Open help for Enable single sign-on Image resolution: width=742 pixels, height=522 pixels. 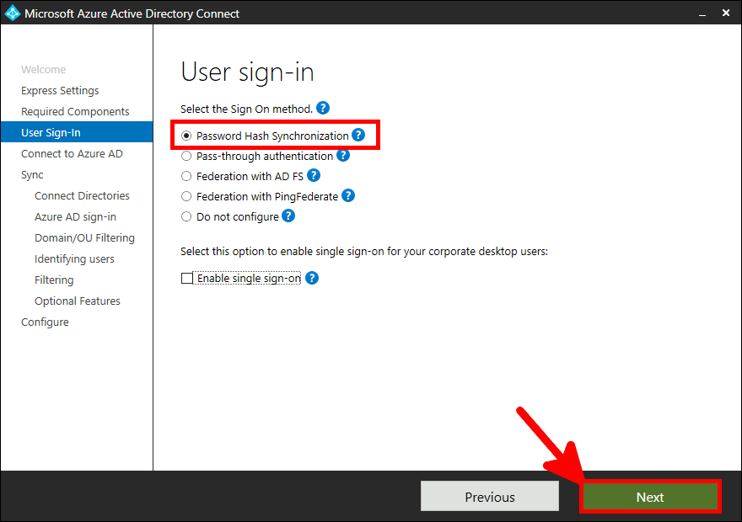(x=312, y=278)
